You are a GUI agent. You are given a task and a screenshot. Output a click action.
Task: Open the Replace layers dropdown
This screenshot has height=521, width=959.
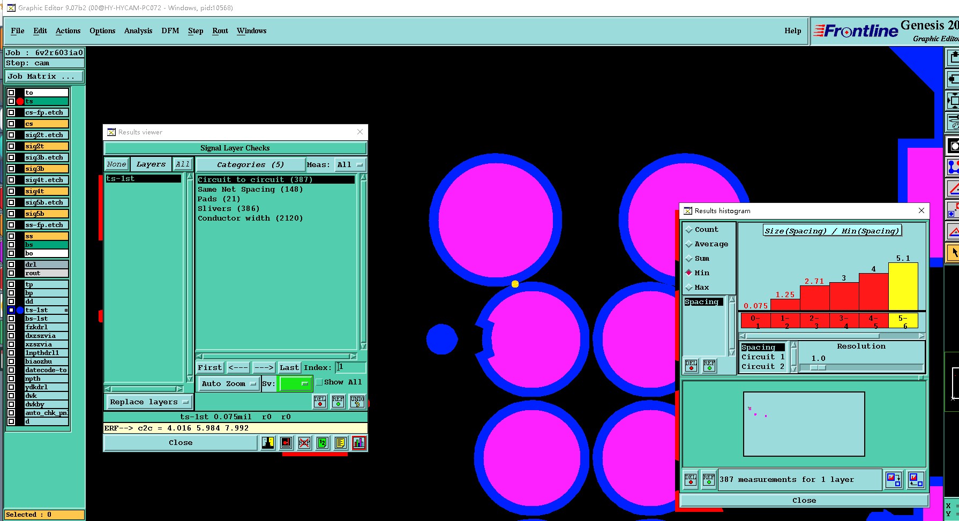(x=148, y=402)
